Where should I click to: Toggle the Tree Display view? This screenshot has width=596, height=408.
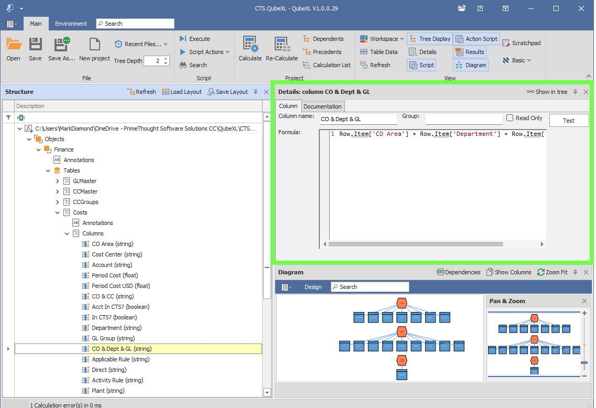point(429,39)
